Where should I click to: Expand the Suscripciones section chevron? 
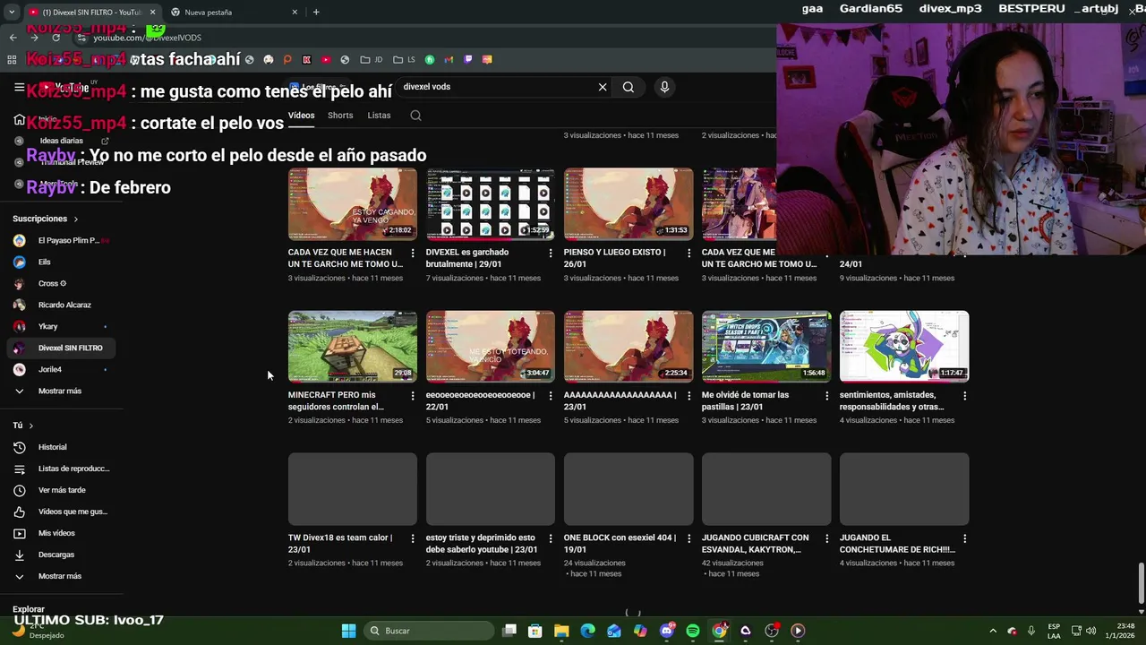pyautogui.click(x=75, y=219)
